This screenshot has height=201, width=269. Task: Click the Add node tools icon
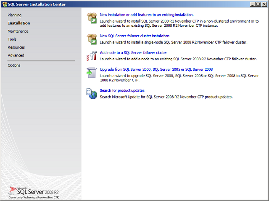click(92, 56)
